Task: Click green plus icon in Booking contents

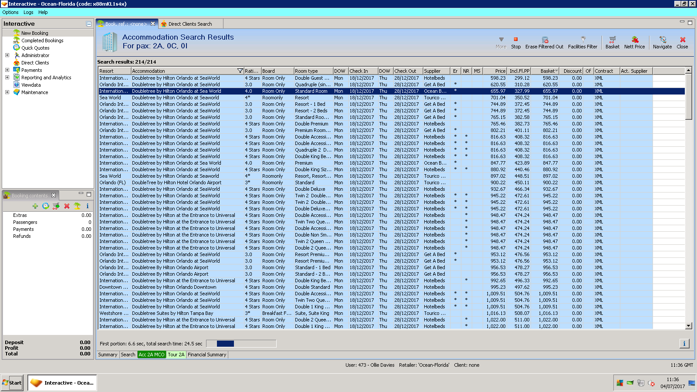Action: pyautogui.click(x=35, y=206)
